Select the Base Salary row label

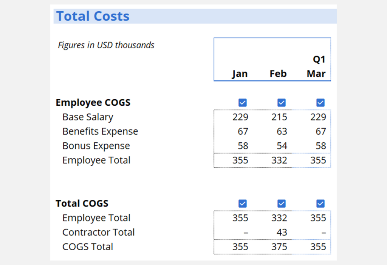pyautogui.click(x=88, y=117)
